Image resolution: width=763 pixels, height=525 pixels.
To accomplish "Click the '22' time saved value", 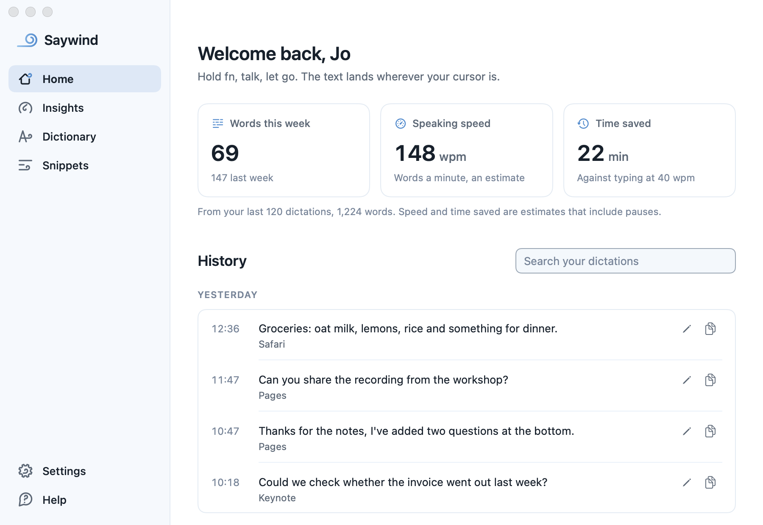I will point(591,153).
